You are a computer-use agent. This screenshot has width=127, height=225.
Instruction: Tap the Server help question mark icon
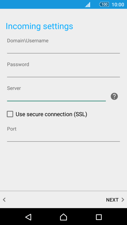pyautogui.click(x=114, y=96)
